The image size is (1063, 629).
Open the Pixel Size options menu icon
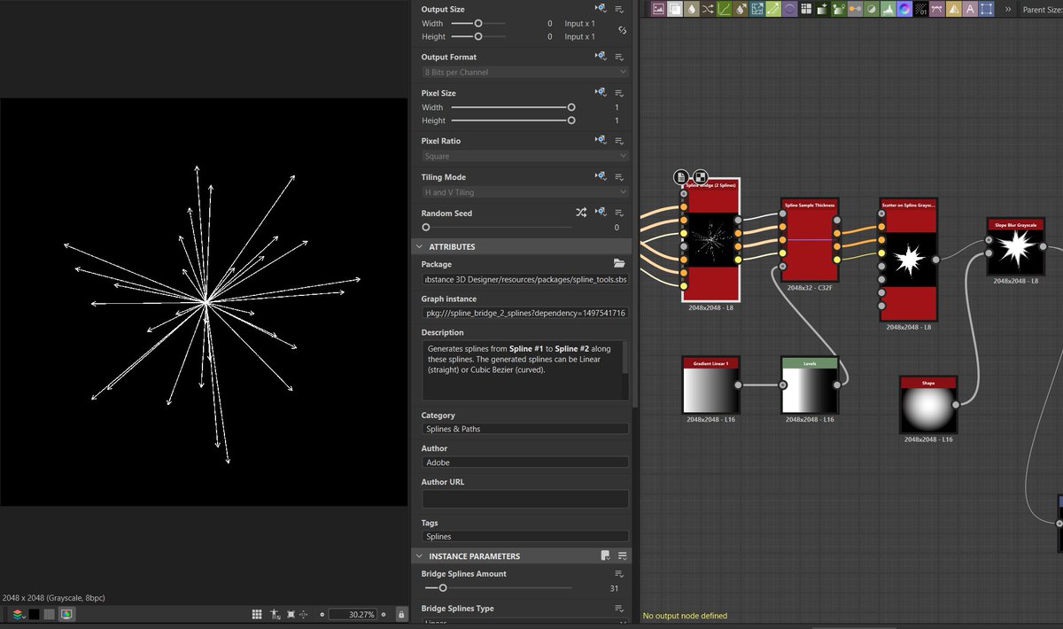click(620, 92)
